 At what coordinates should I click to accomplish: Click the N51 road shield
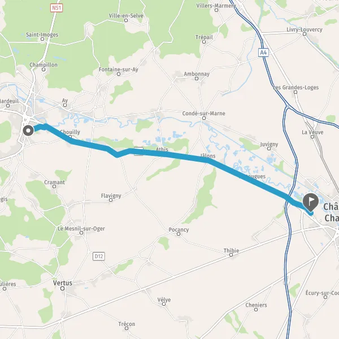[x=56, y=8]
